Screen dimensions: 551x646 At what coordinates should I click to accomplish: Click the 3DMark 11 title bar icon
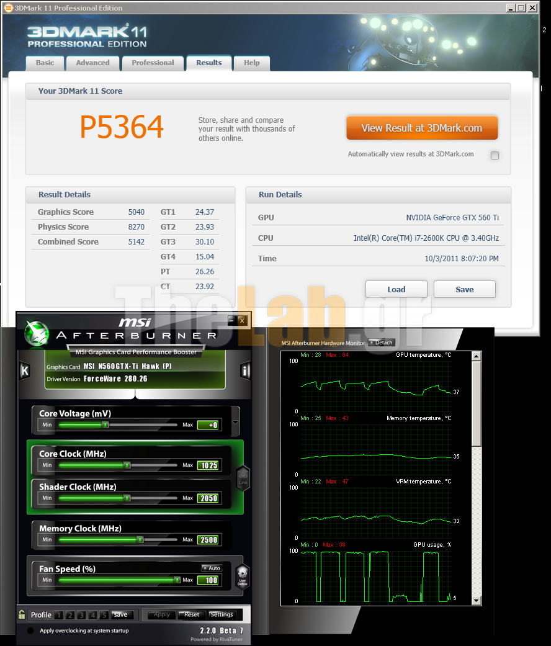[8, 8]
